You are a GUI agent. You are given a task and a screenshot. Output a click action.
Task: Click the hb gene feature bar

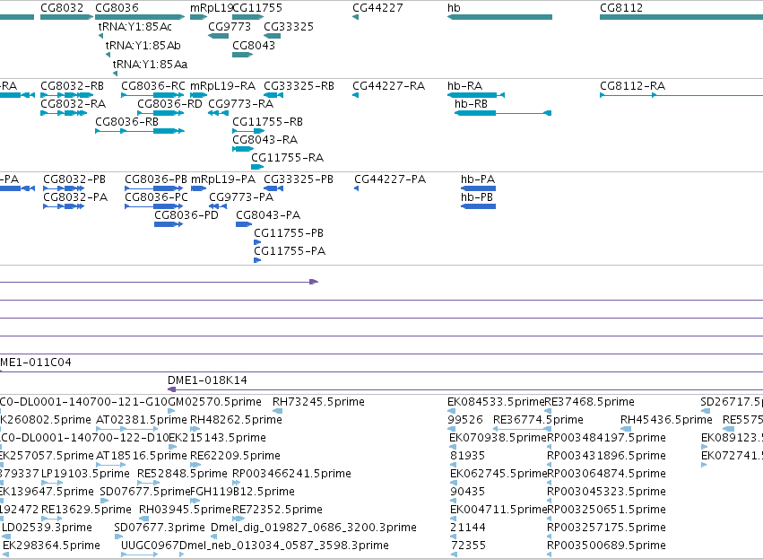(x=499, y=17)
